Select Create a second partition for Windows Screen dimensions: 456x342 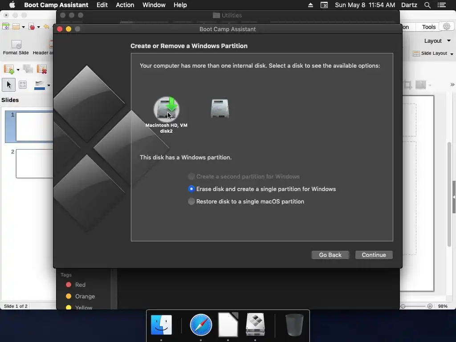pos(244,176)
